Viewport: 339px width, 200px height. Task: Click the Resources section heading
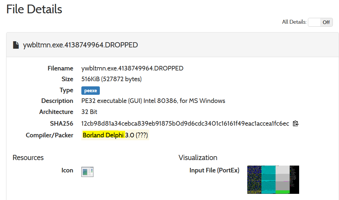pos(28,157)
